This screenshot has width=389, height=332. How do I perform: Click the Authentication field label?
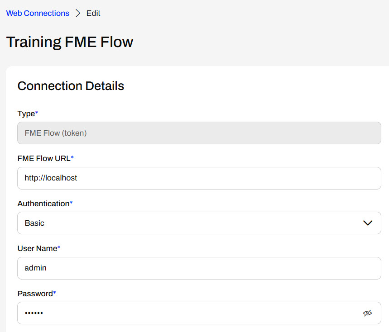(43, 204)
